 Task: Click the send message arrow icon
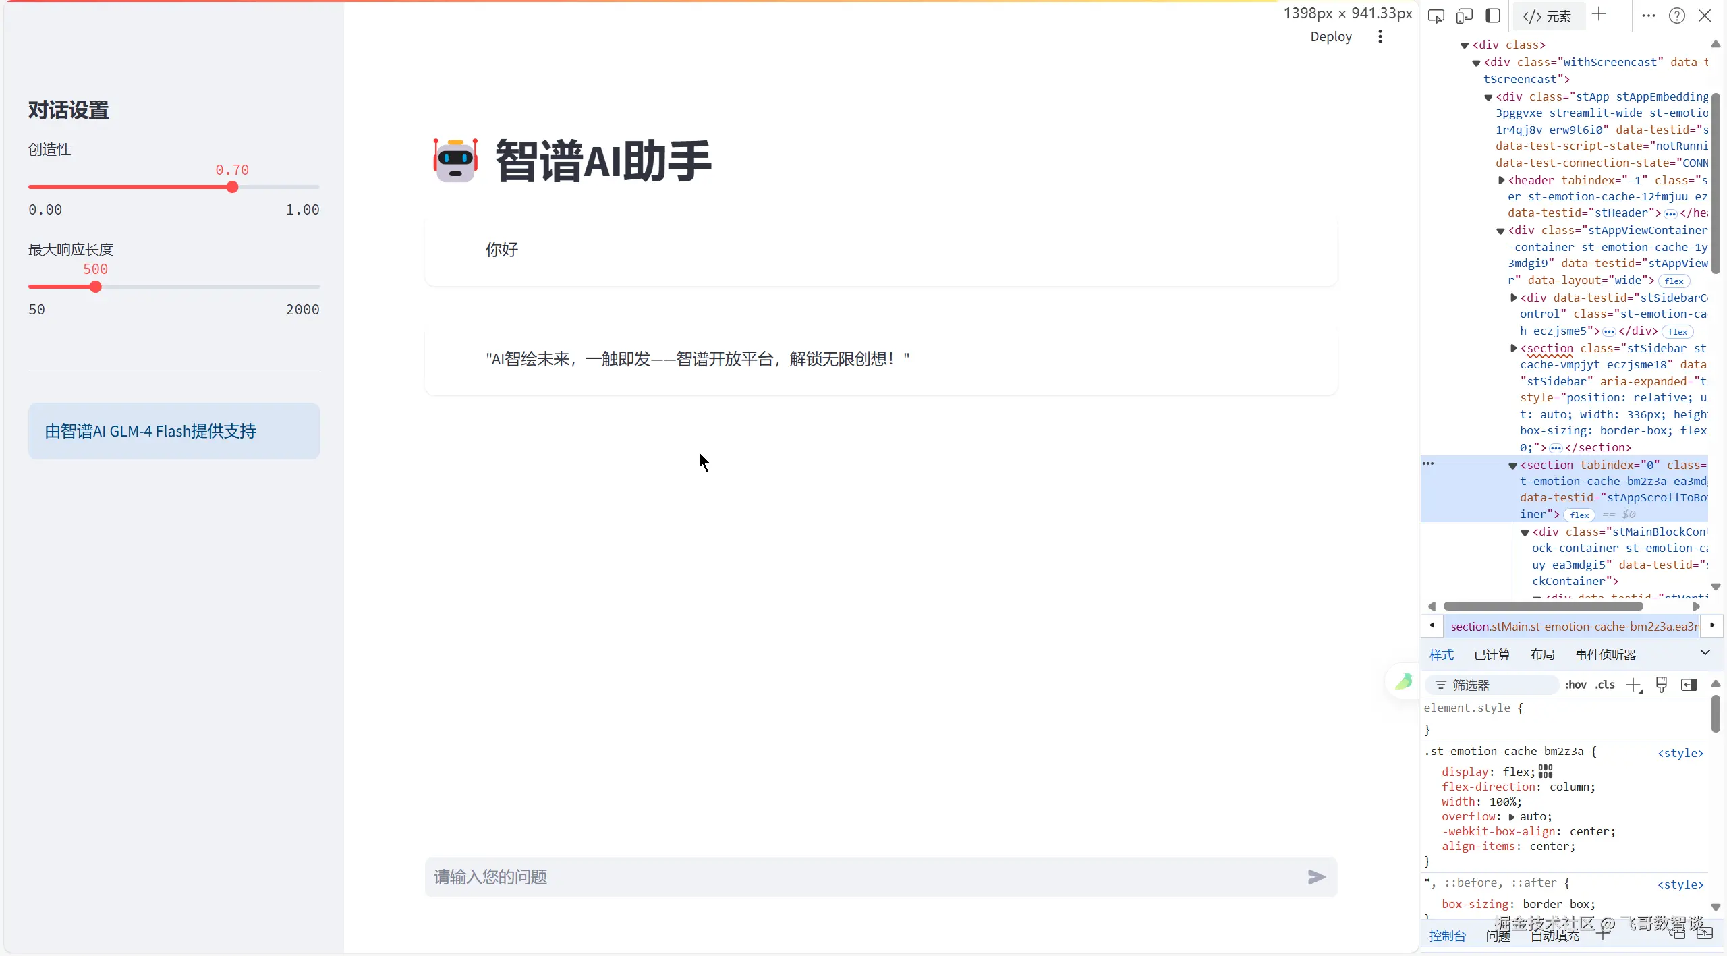coord(1316,876)
